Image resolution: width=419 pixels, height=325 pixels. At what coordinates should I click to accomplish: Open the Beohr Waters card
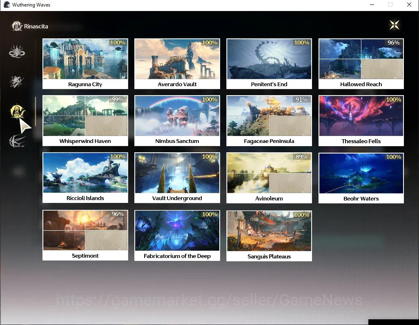pos(361,178)
